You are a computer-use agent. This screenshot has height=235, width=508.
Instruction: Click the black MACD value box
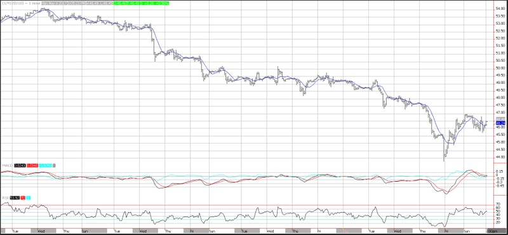tap(20, 165)
